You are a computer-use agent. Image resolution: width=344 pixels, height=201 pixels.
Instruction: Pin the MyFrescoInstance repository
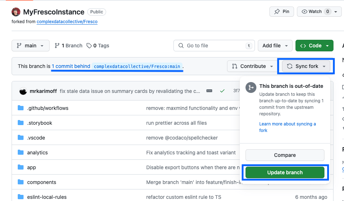click(282, 12)
